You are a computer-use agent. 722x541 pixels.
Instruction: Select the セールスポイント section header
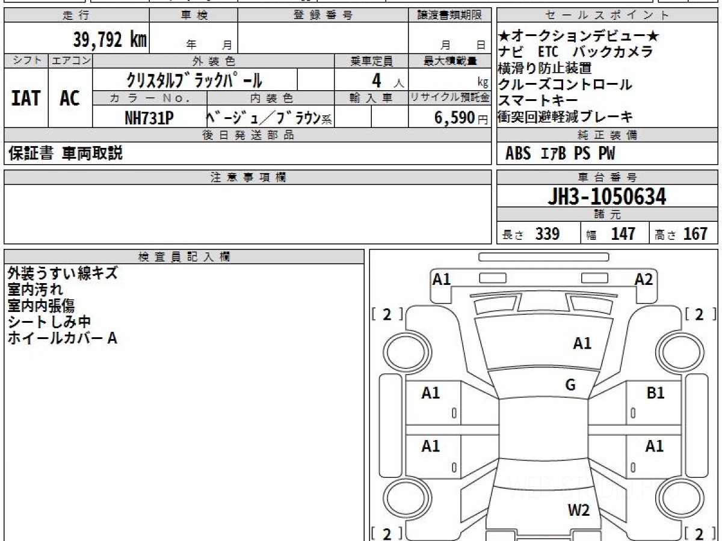click(608, 16)
